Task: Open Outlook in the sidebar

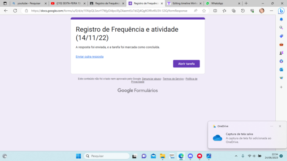Action: (x=281, y=70)
